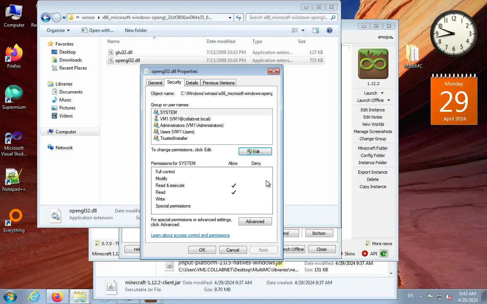This screenshot has width=487, height=304.
Task: Click the network tray icon
Action: [439, 297]
